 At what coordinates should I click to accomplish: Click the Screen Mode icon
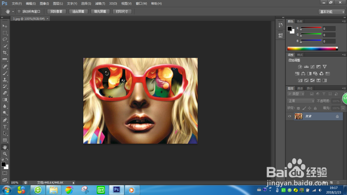pyautogui.click(x=5, y=180)
